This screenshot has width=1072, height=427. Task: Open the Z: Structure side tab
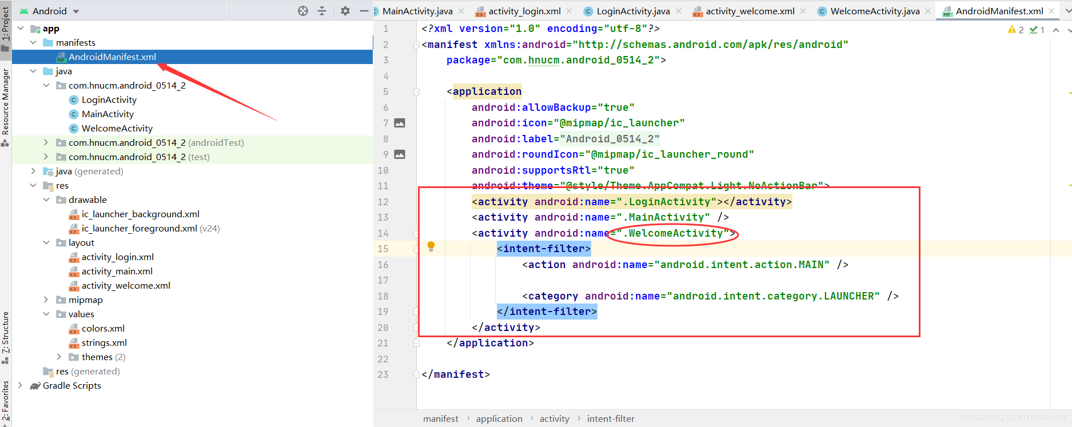5,337
